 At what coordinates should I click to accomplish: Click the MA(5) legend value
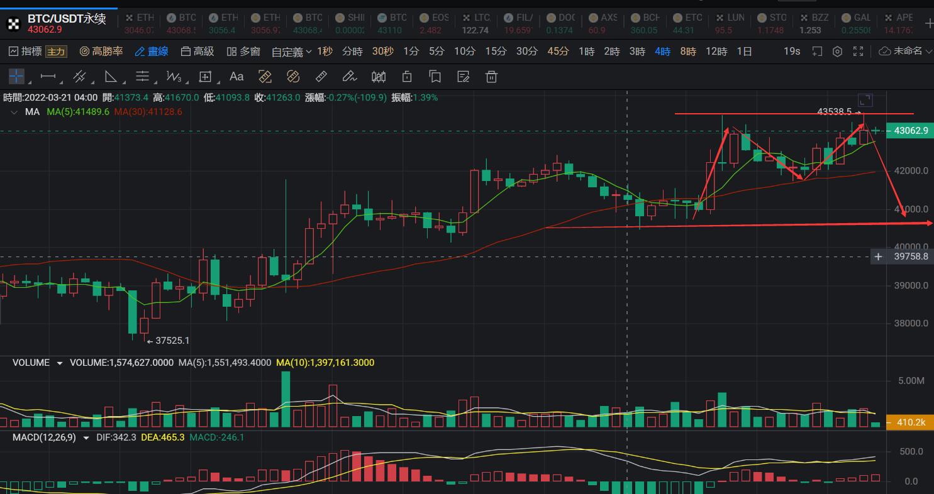click(x=78, y=112)
